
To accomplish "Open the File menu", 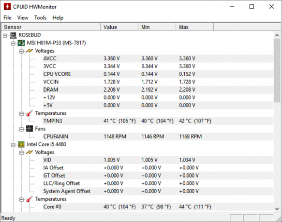I will click(x=7, y=17).
